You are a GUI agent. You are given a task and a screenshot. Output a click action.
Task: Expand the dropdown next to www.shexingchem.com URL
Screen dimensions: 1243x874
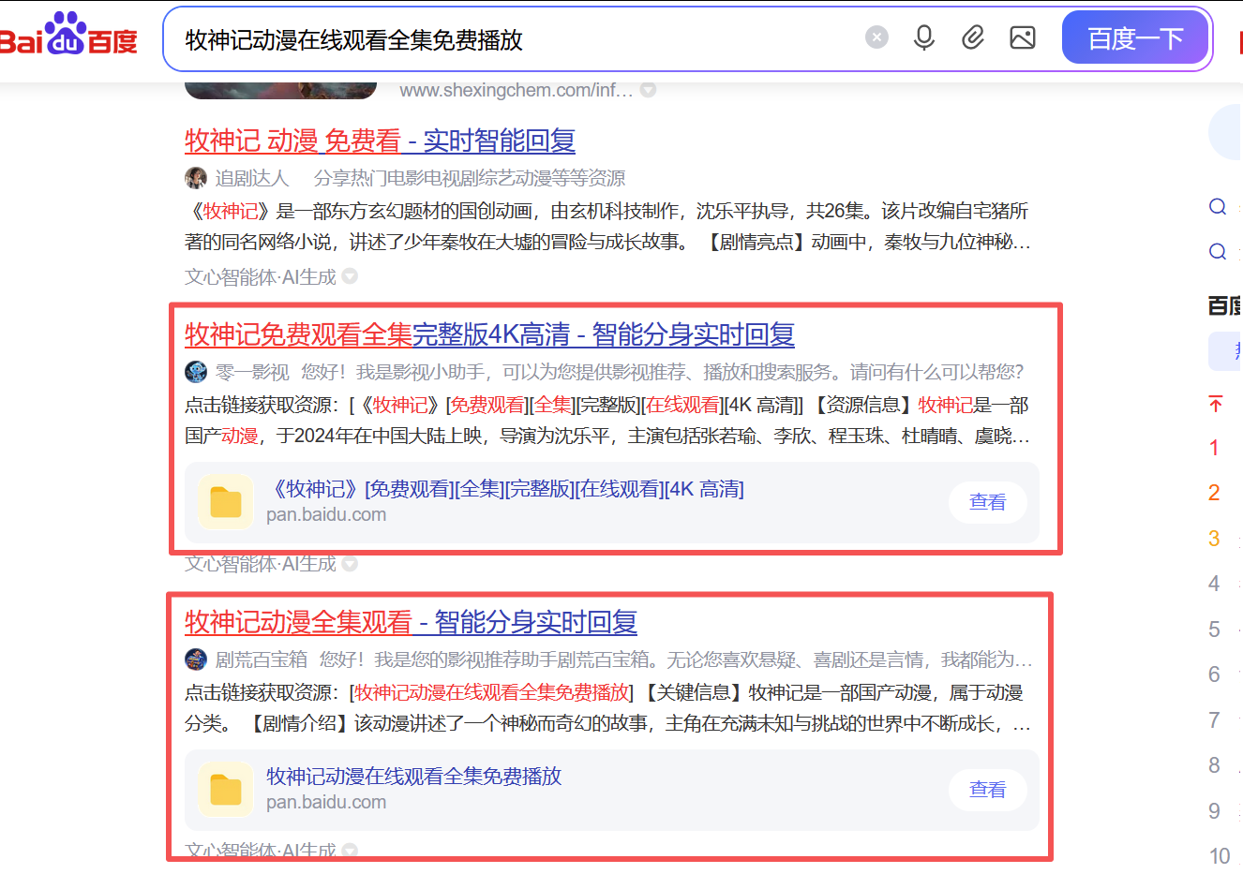coord(648,90)
